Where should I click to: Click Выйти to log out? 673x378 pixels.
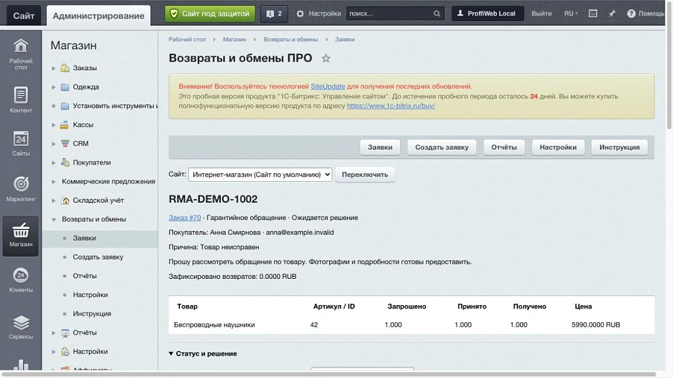point(542,14)
